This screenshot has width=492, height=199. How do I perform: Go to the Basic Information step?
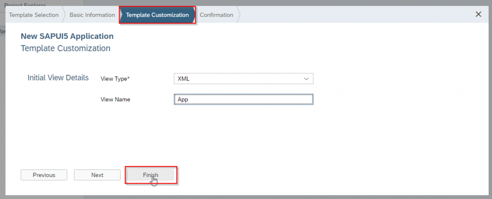92,15
